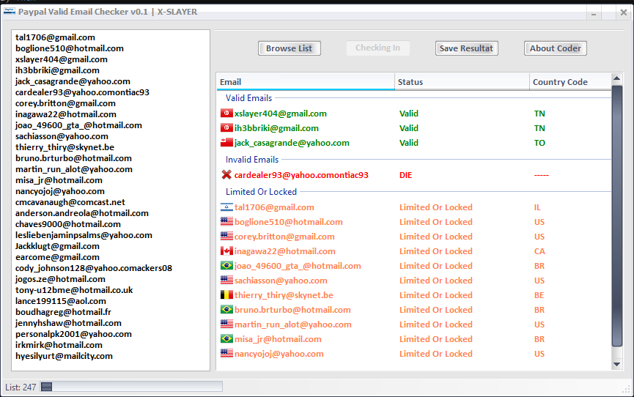The image size is (634, 397).
Task: Sort results by the Country Code column header
Action: [x=570, y=81]
